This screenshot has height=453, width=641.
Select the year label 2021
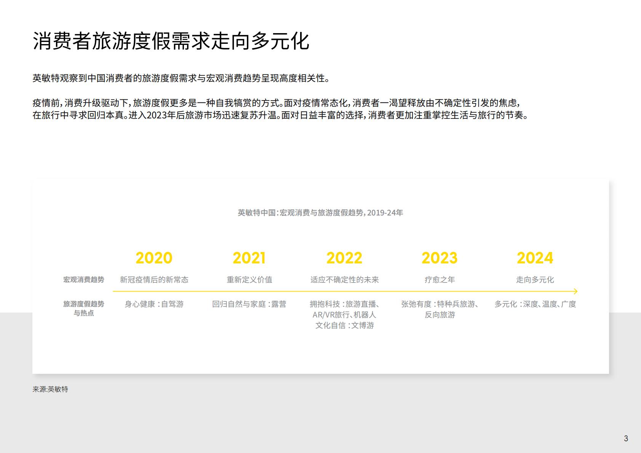pos(249,258)
